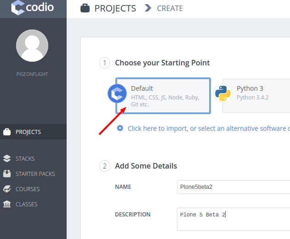Click the Stacks layers icon
This screenshot has width=290, height=239.
pos(7,159)
